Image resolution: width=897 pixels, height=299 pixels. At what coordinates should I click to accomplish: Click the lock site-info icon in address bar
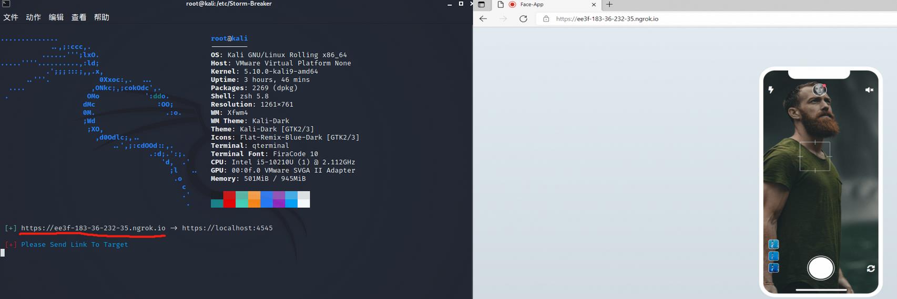(x=546, y=18)
